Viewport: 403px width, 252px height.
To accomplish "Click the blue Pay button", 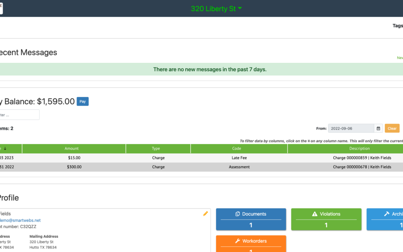I will coord(82,102).
